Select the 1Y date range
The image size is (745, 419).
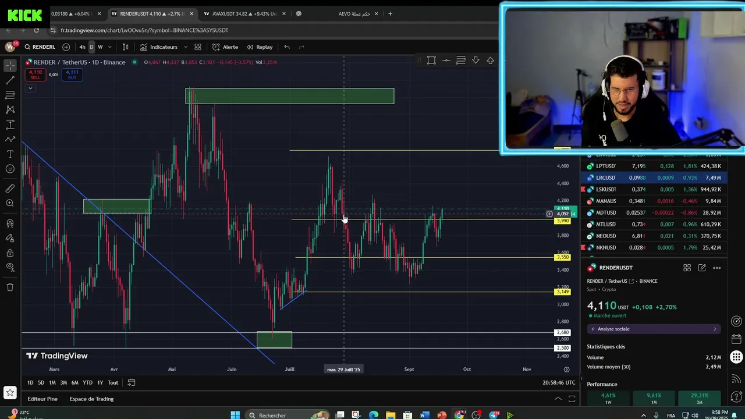[x=100, y=382]
